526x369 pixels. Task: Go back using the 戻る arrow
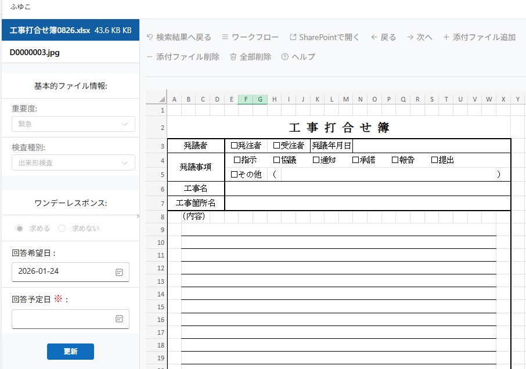point(374,37)
